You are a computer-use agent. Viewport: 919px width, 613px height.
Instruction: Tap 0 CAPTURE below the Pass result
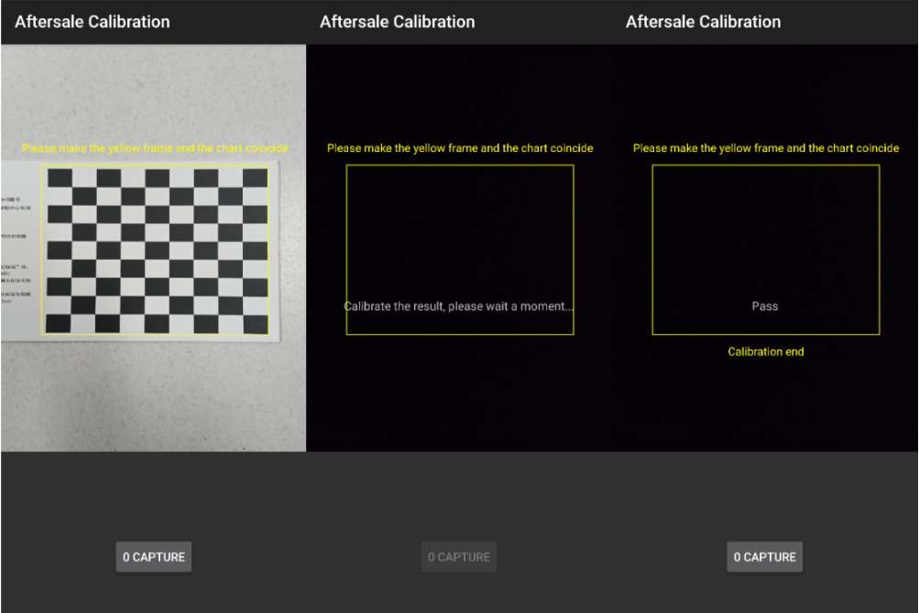764,556
